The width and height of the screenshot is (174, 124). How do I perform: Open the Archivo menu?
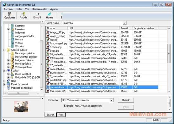point(8,9)
